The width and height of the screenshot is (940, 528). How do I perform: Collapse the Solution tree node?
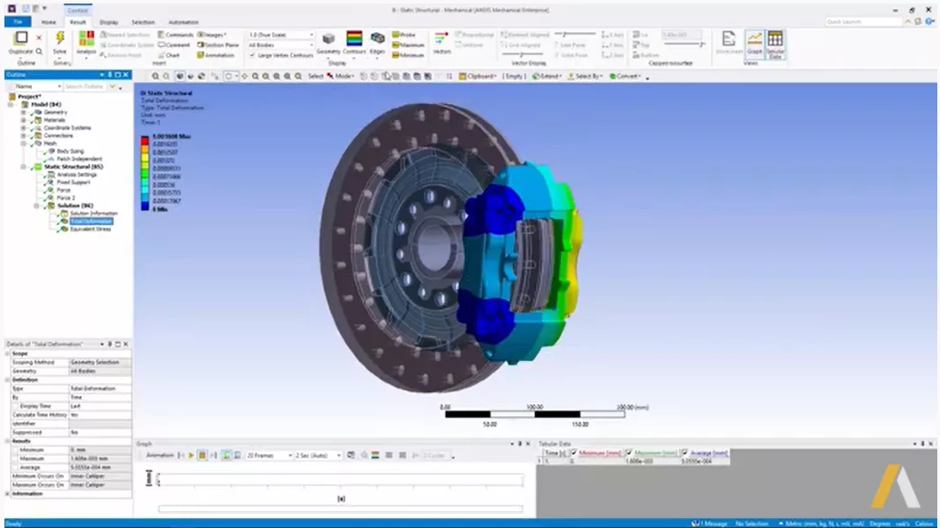coord(36,206)
